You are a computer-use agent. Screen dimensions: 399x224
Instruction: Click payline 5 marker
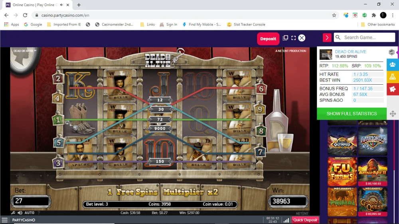click(59, 142)
